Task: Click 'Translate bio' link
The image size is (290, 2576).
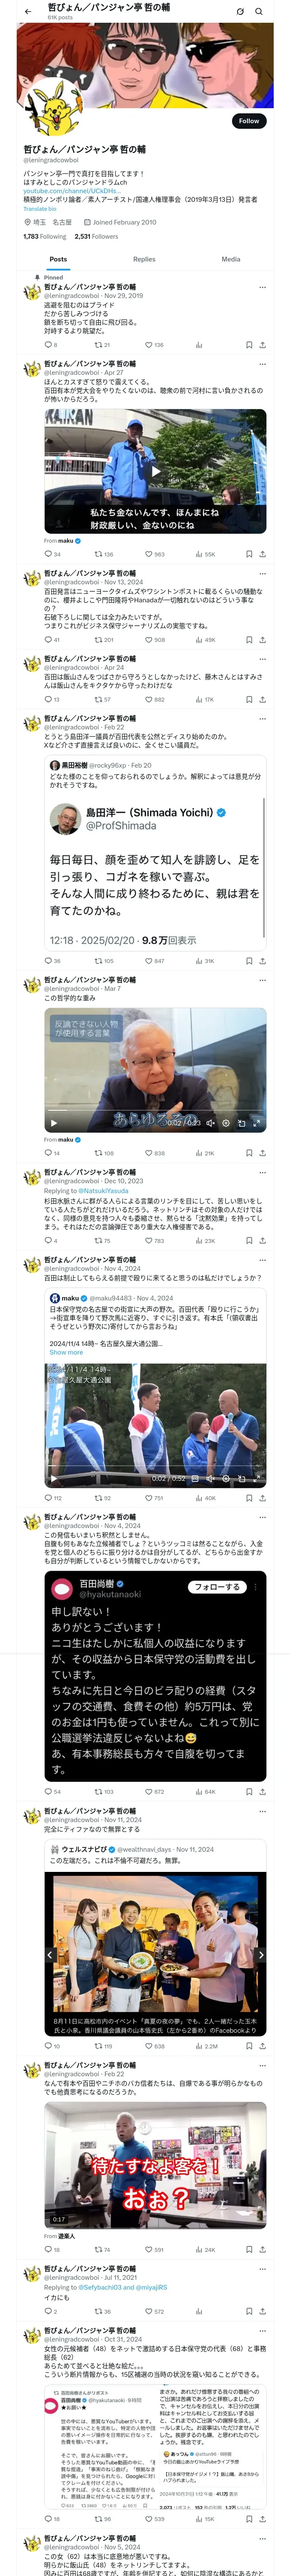Action: click(40, 208)
